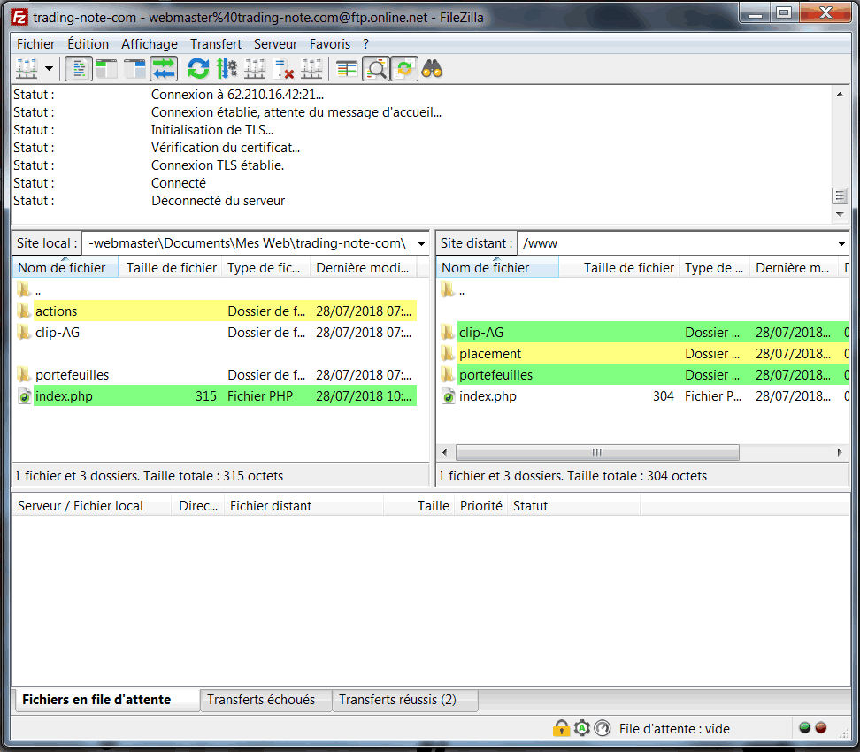Sort remote list by Dernière modification column

pos(794,268)
